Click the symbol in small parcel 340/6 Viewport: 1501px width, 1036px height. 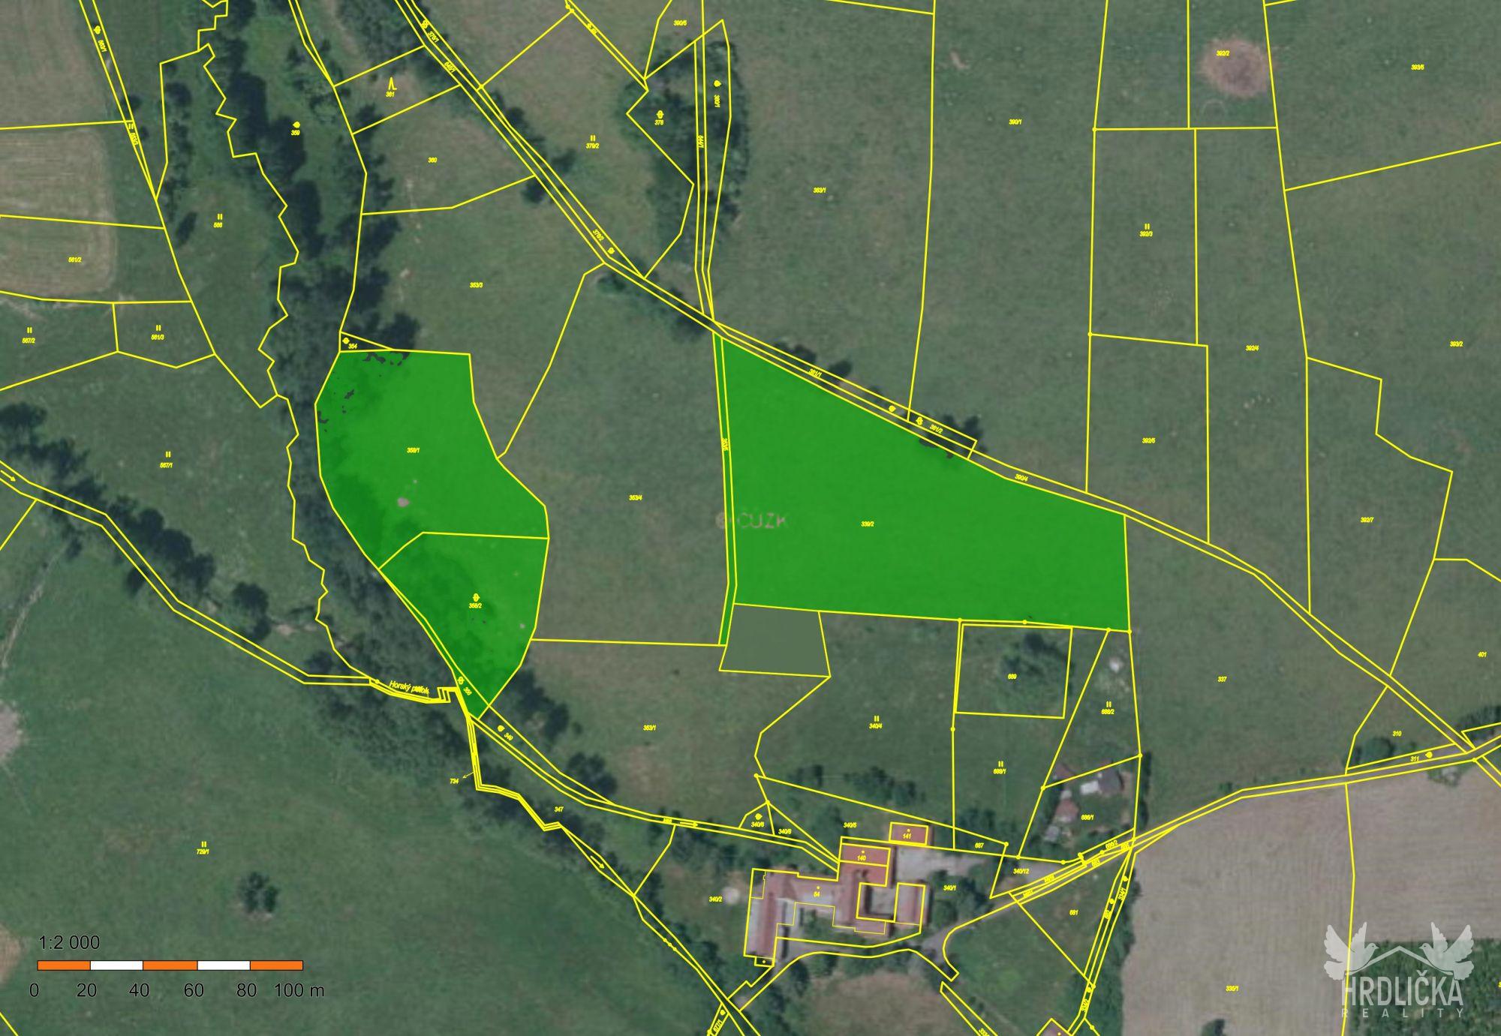coord(759,817)
